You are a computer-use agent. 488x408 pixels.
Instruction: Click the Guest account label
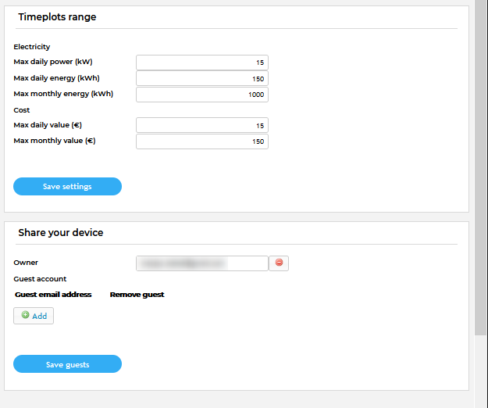tap(40, 279)
